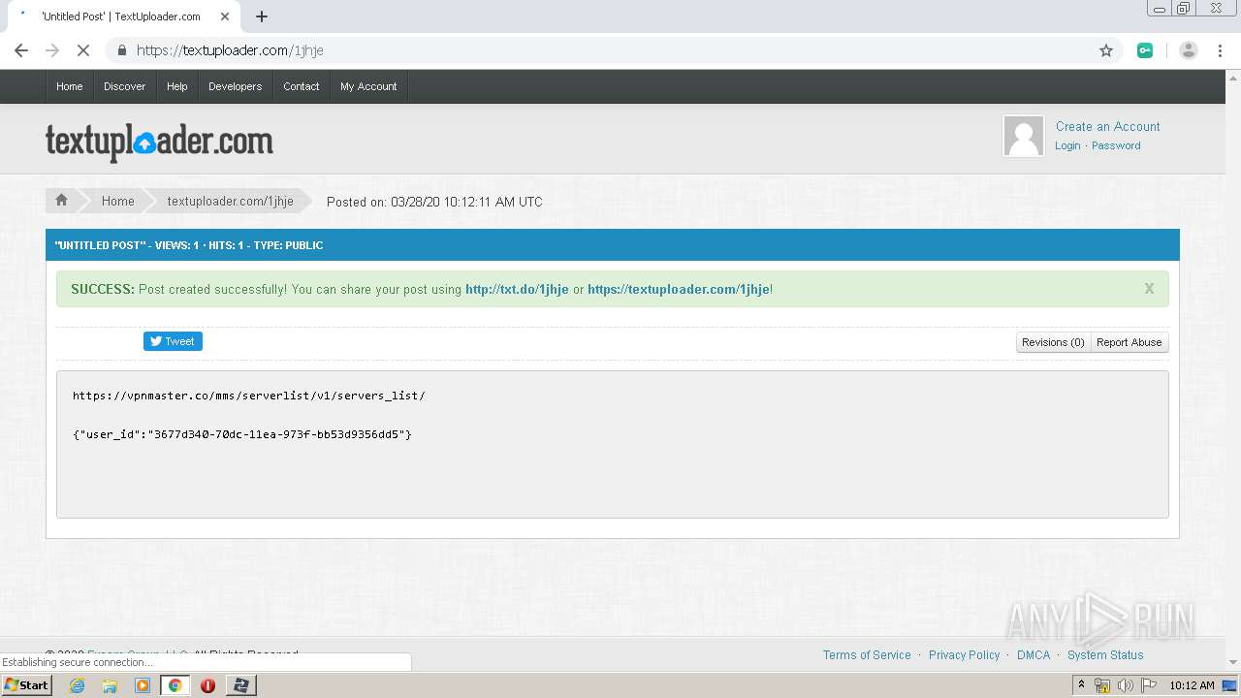Click the breadcrumb home icon
This screenshot has width=1241, height=698.
pyautogui.click(x=61, y=201)
